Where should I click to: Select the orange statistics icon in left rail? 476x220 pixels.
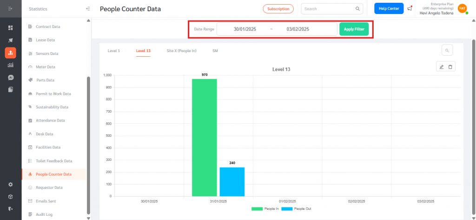pos(10,53)
